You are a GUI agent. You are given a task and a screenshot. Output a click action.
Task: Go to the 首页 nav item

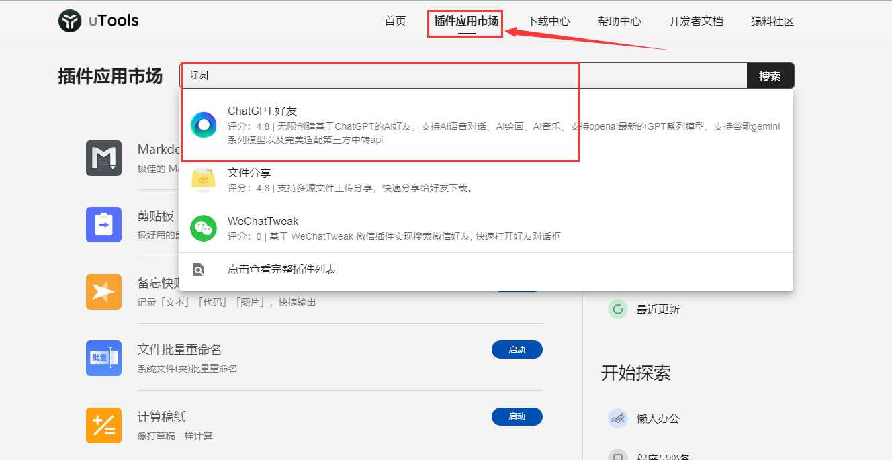pos(395,21)
